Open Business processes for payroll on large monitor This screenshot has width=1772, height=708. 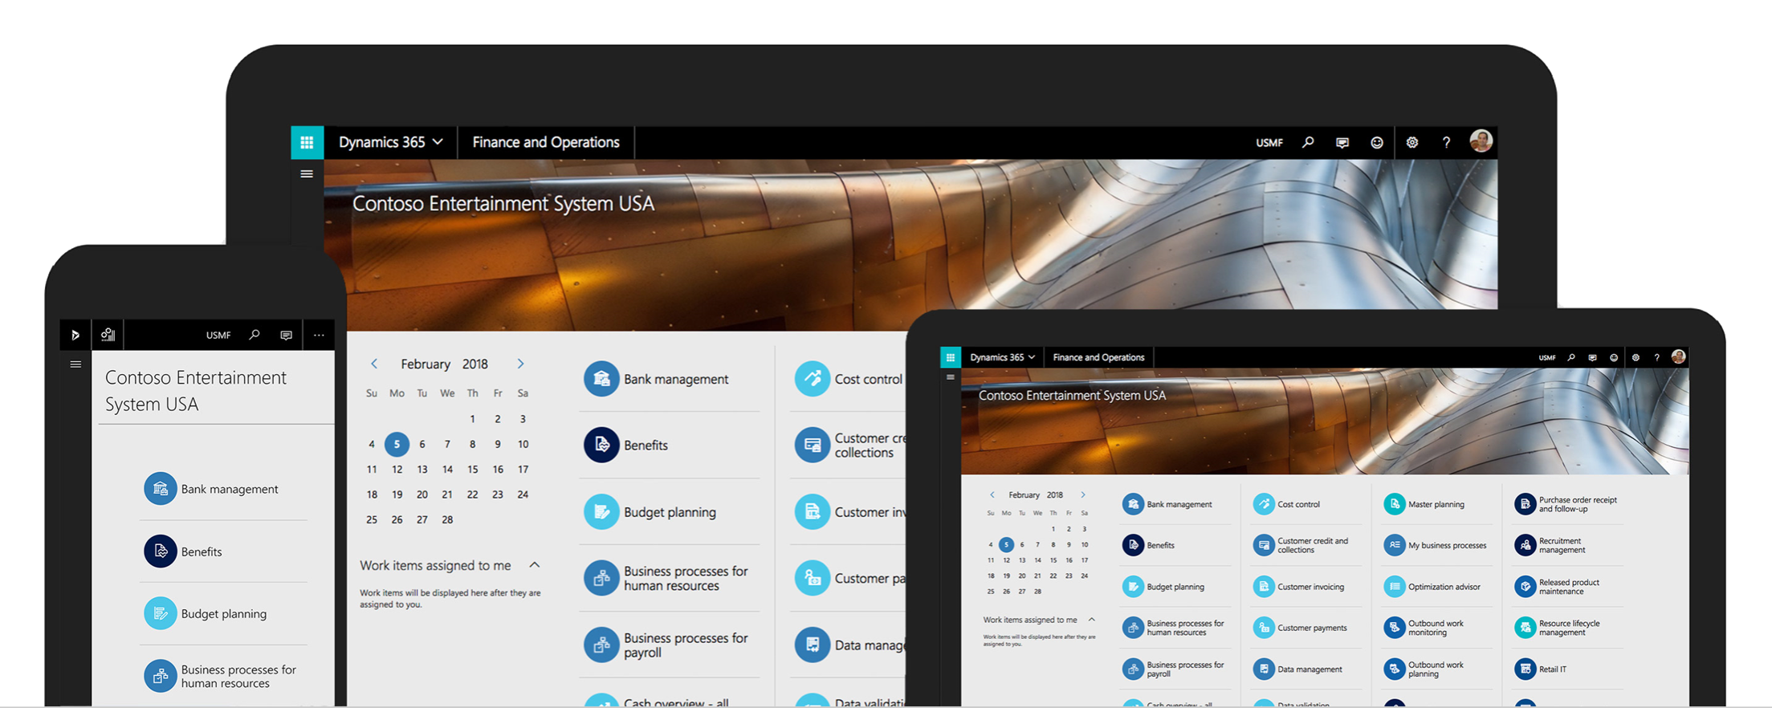(x=666, y=645)
